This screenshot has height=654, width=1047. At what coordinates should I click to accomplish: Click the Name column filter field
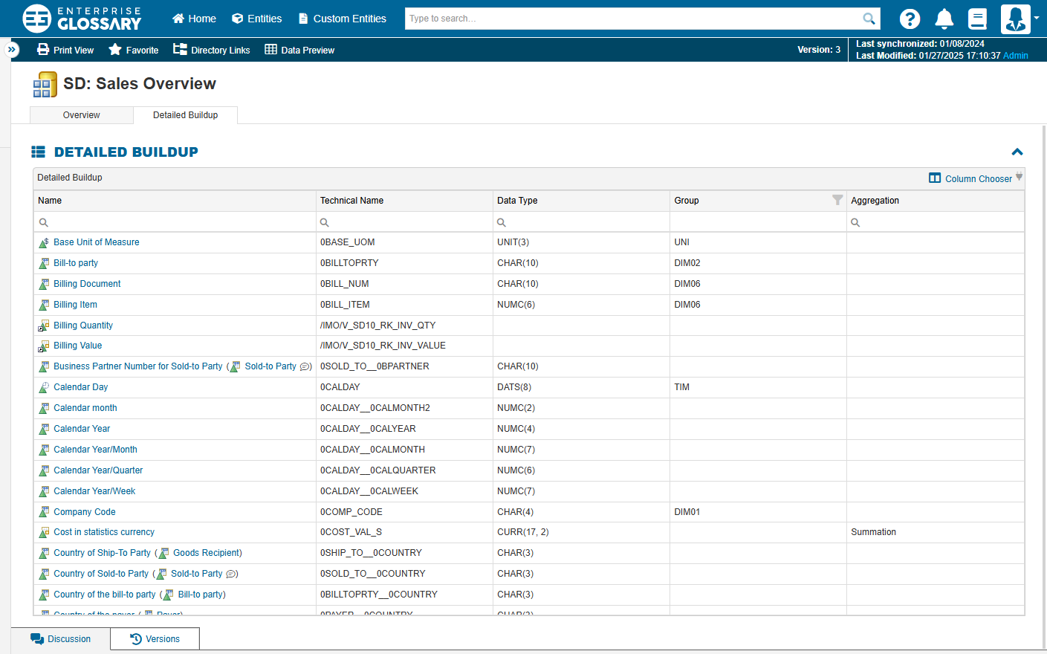click(x=178, y=222)
